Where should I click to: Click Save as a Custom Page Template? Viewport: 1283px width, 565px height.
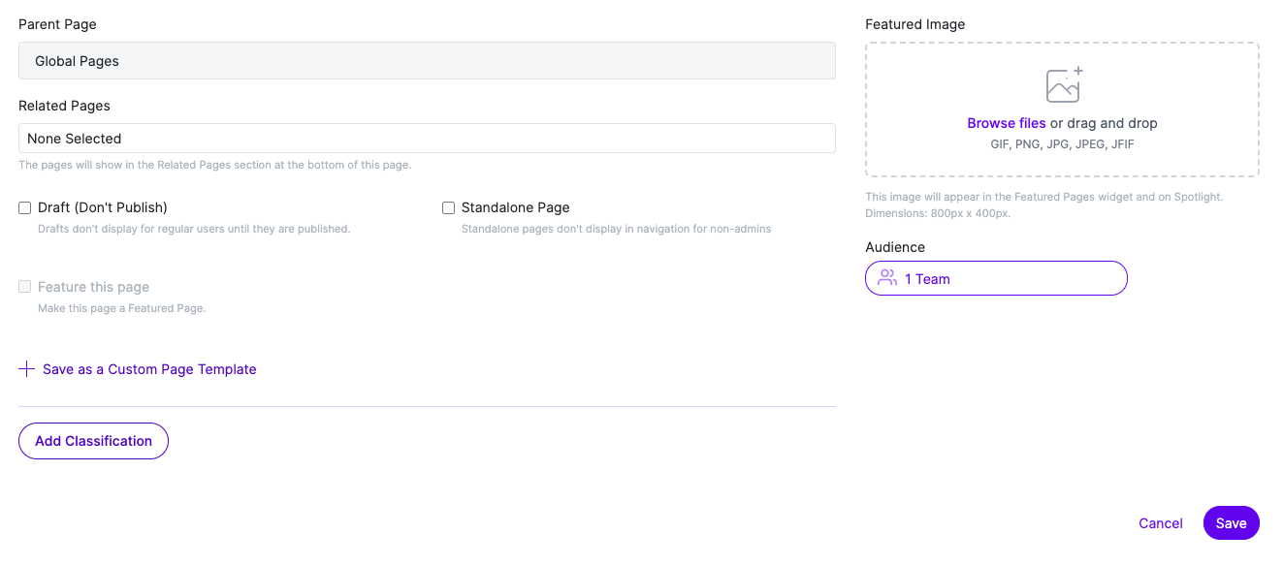[x=149, y=369]
